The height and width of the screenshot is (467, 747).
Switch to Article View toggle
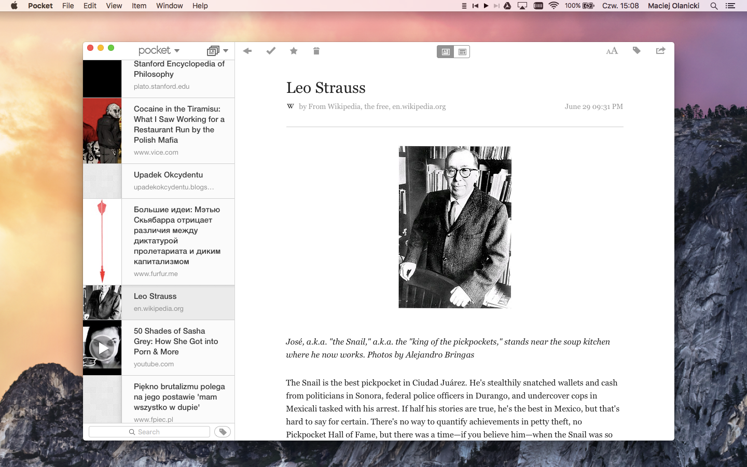click(x=446, y=52)
